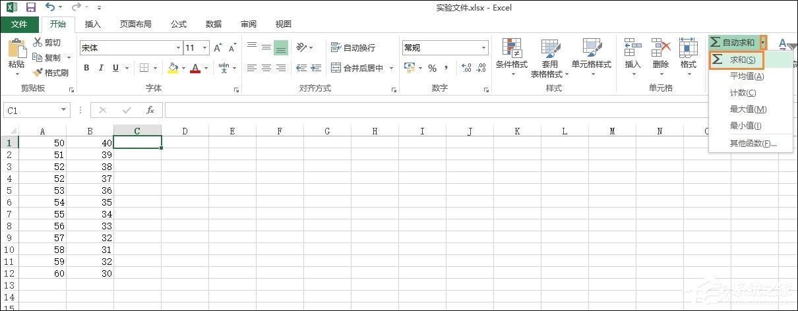
Task: Click the accounting number format icon
Action: (409, 68)
